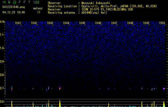168x107 pixels.
Task: Click the 0.6 frequency axis label
Action: click(2, 102)
